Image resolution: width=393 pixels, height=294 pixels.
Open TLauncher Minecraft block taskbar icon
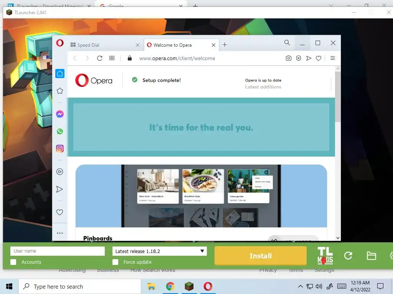[189, 286]
